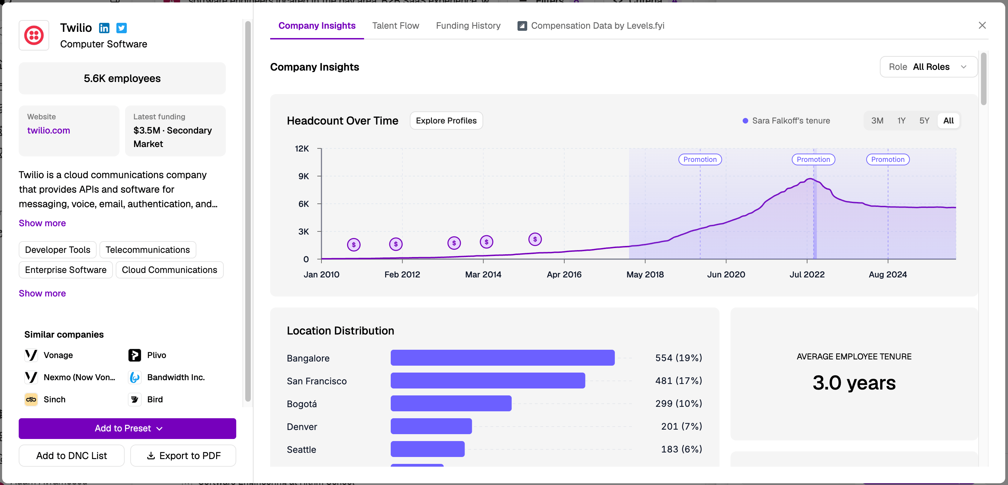Click Add to DNC List button

click(72, 456)
